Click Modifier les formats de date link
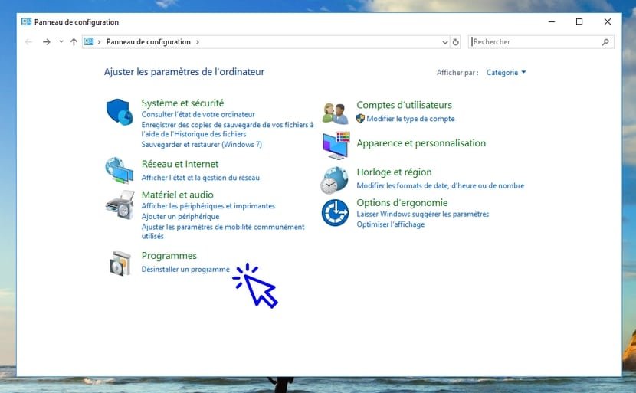636x393 pixels. coord(441,185)
